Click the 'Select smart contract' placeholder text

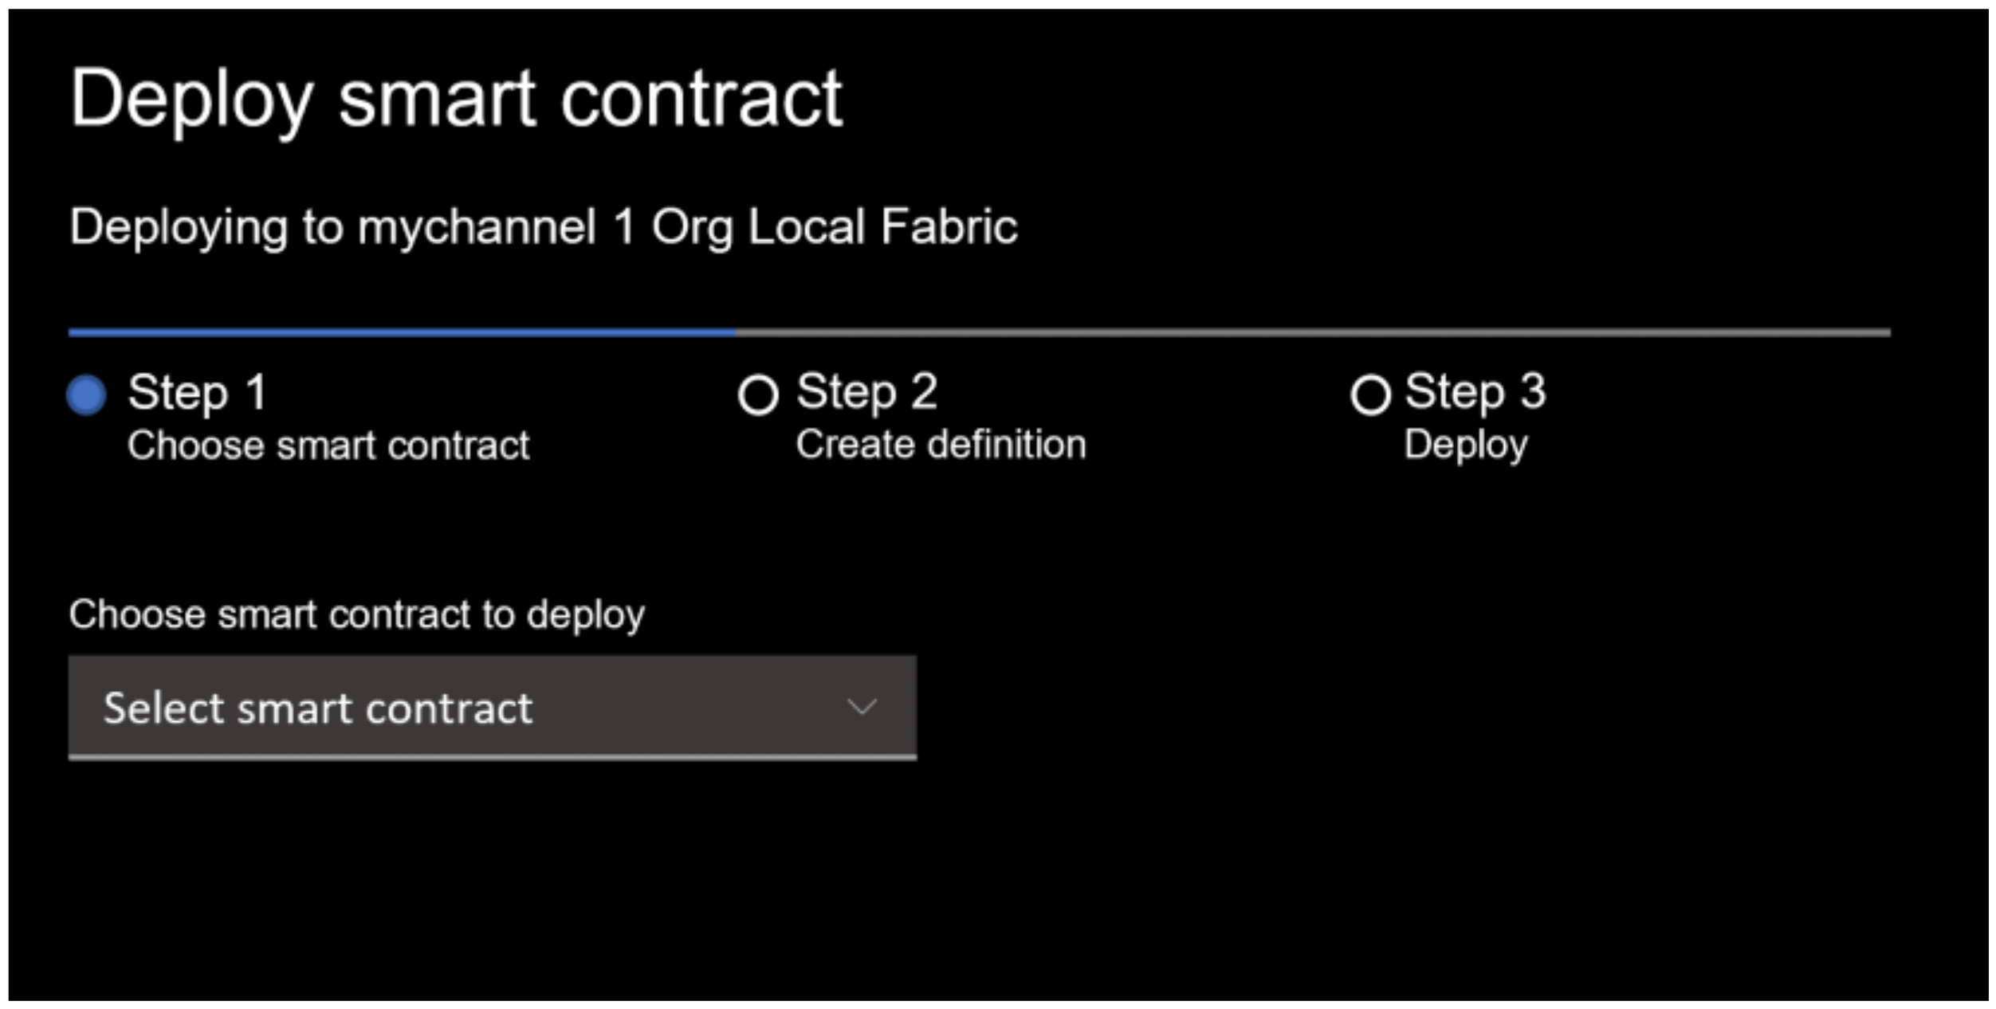pyautogui.click(x=318, y=708)
